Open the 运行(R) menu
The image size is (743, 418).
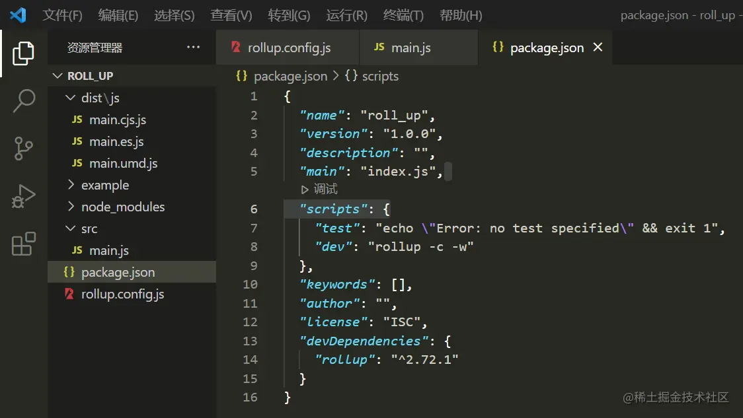346,15
